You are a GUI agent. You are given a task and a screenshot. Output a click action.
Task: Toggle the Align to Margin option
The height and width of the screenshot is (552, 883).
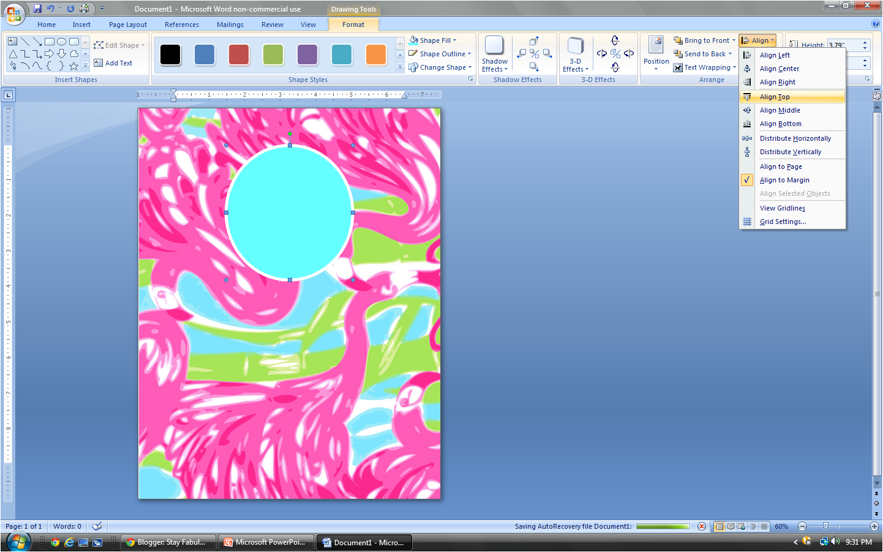click(792, 180)
